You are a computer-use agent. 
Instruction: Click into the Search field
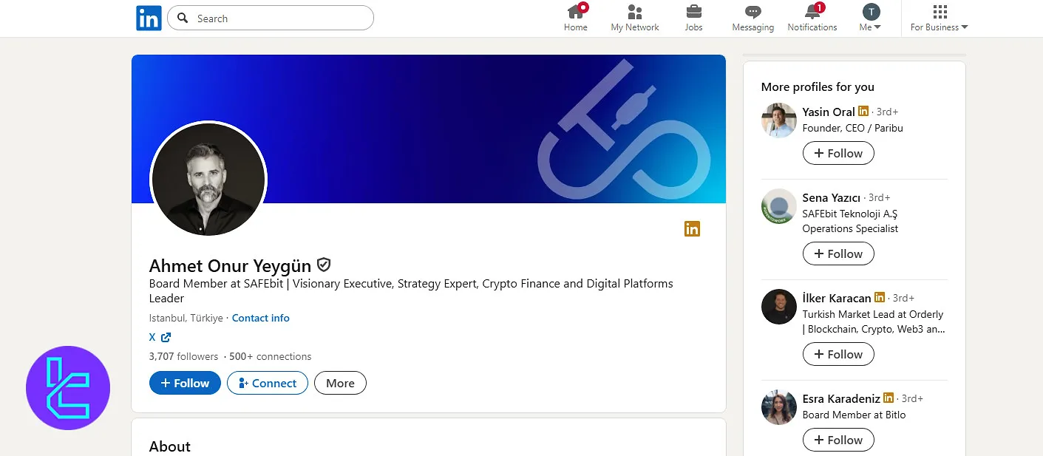[x=281, y=18]
